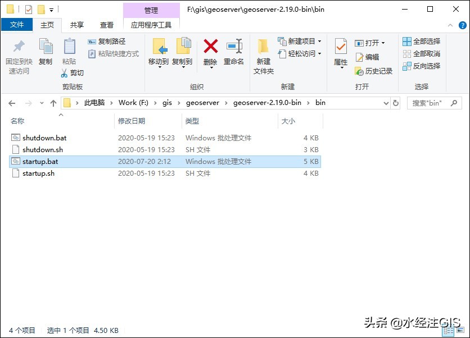Open the address bar history dropdown
470x338 pixels.
coord(386,103)
